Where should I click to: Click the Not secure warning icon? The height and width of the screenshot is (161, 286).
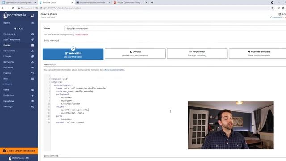(x=19, y=8)
